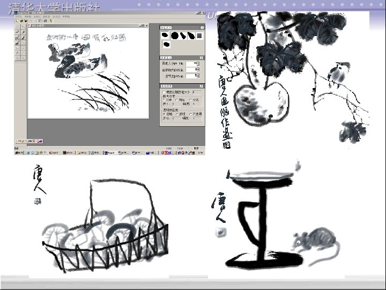Open the last menu in the menu bar

[66, 17]
